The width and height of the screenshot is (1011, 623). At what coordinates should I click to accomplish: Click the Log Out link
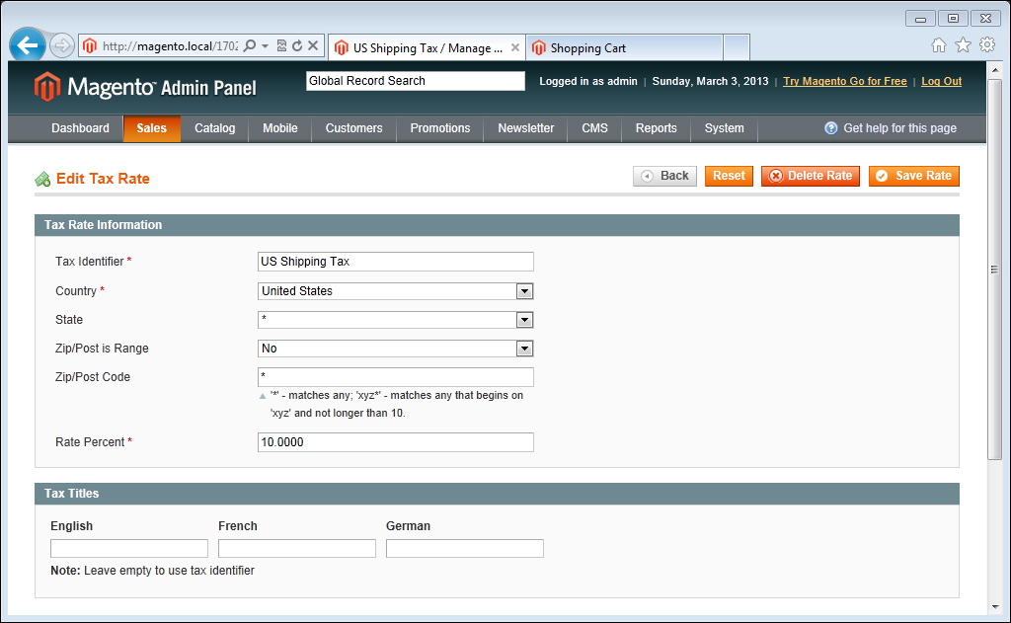point(941,81)
